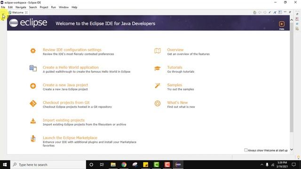Click scroll up arrow of Welcome page

click(292, 20)
